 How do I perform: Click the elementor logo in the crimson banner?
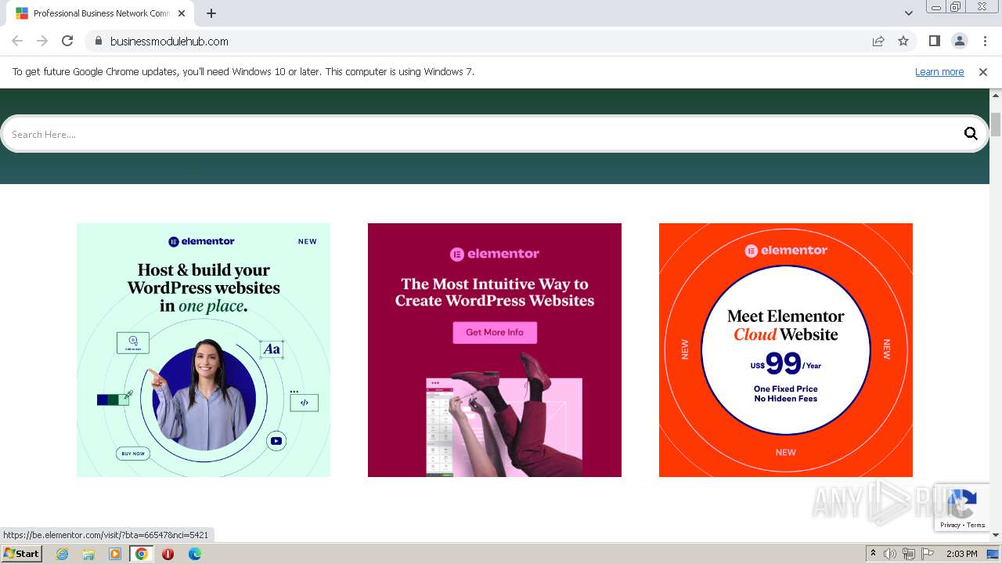tap(495, 254)
